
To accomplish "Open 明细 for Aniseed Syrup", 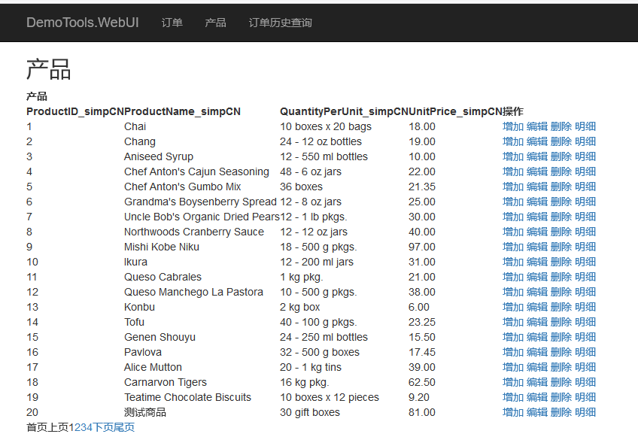I will click(x=585, y=156).
